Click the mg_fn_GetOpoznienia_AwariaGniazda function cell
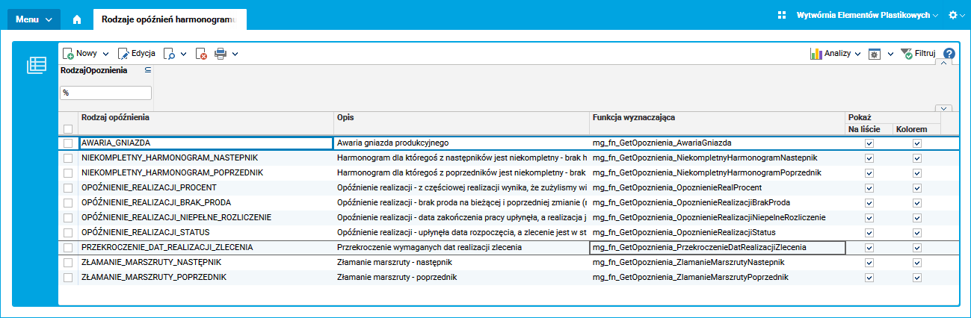971x318 pixels. [x=717, y=143]
